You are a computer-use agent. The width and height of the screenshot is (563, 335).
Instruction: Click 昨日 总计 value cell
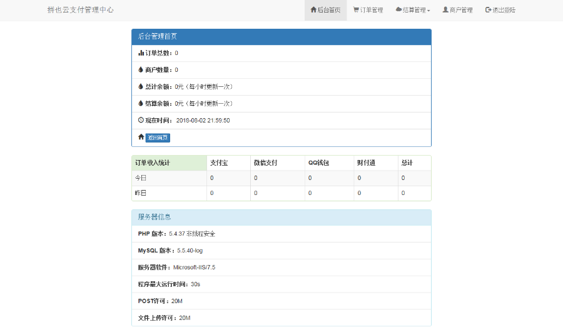pyautogui.click(x=414, y=193)
